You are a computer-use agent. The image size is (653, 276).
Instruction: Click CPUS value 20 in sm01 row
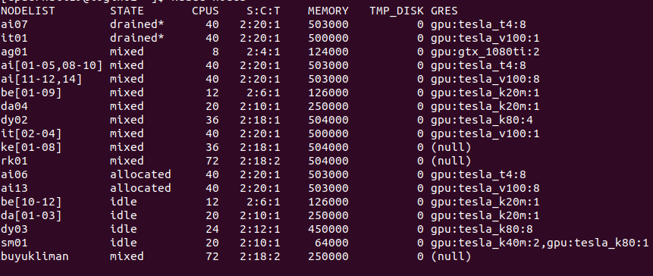212,243
